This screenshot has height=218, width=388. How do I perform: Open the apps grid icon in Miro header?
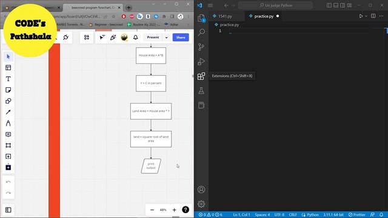pos(87,38)
